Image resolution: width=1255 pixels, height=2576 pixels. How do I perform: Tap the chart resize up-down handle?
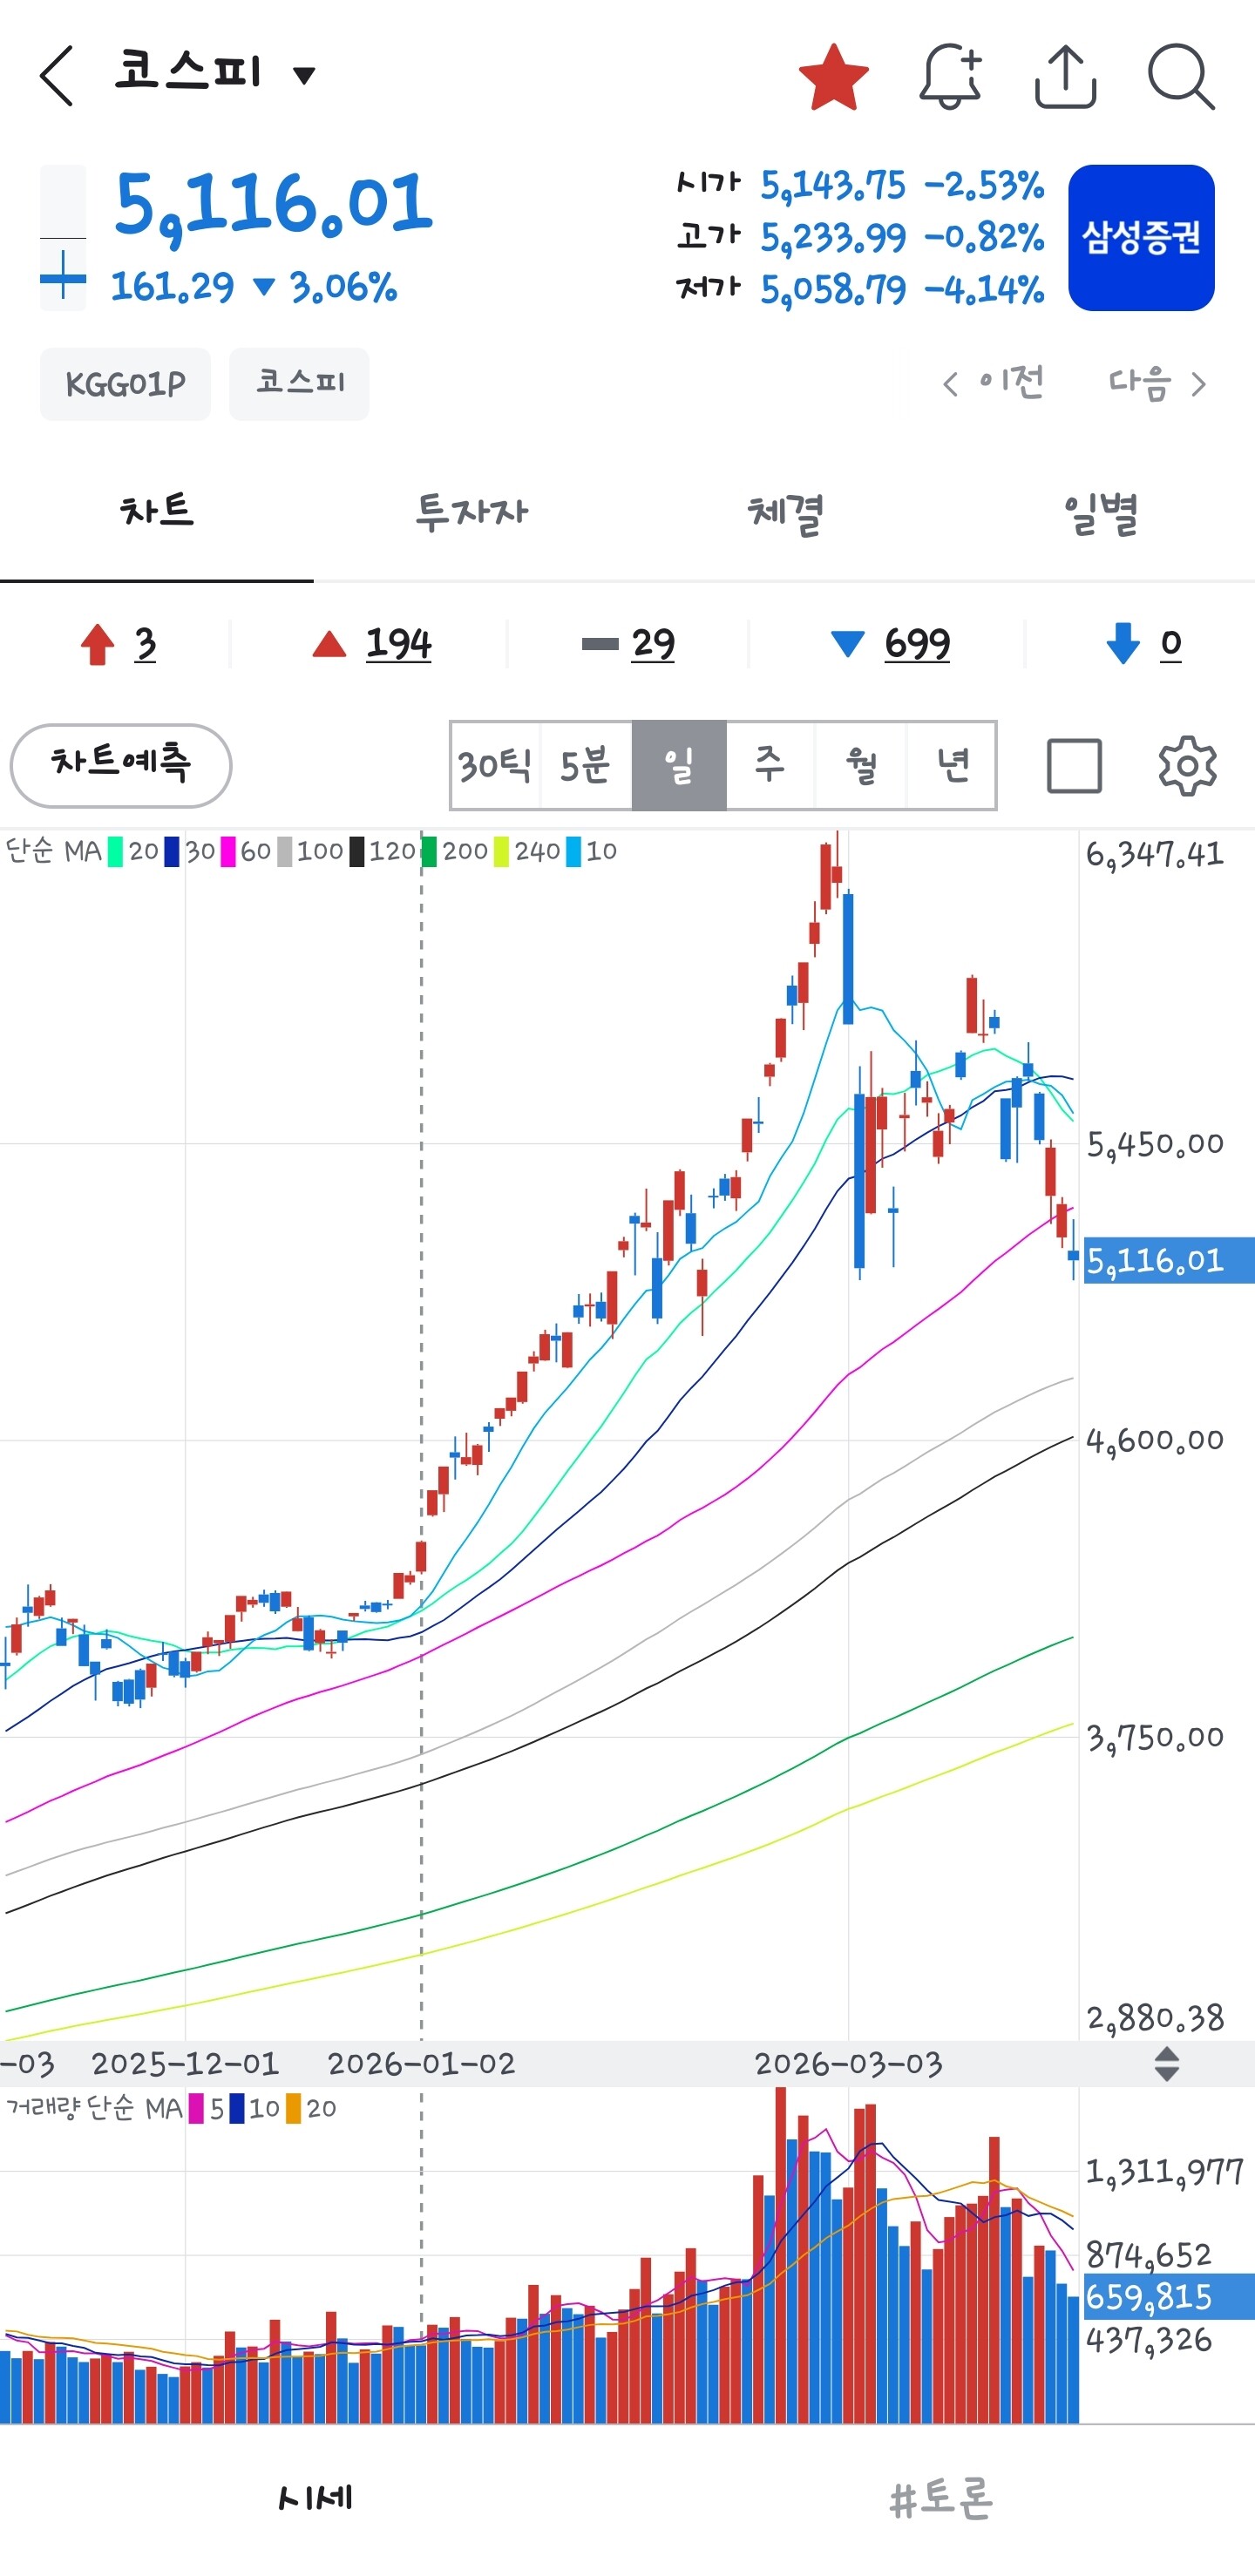tap(1166, 2064)
